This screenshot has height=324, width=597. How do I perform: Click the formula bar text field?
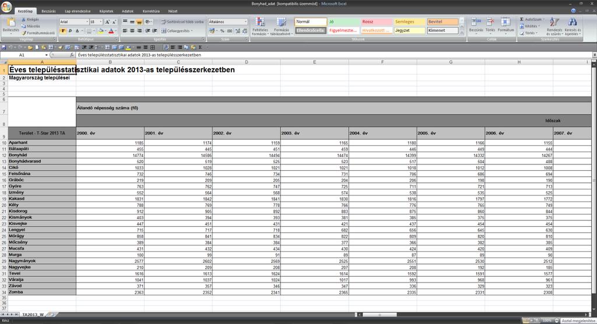[333, 55]
